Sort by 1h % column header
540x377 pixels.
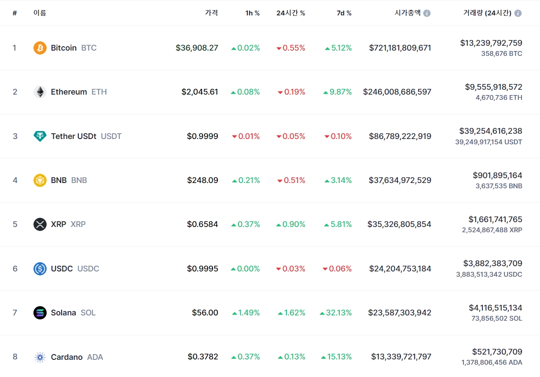point(253,13)
